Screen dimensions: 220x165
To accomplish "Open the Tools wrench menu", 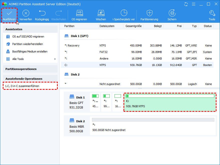I will (x=212, y=13).
